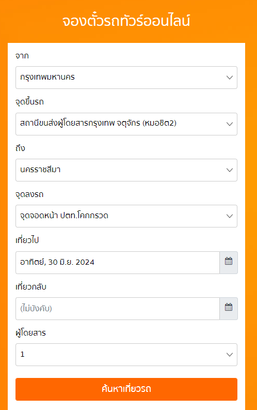Image resolution: width=257 pixels, height=410 pixels.
Task: Click the จุดขึ้นรถ field label
Action: coord(29,102)
